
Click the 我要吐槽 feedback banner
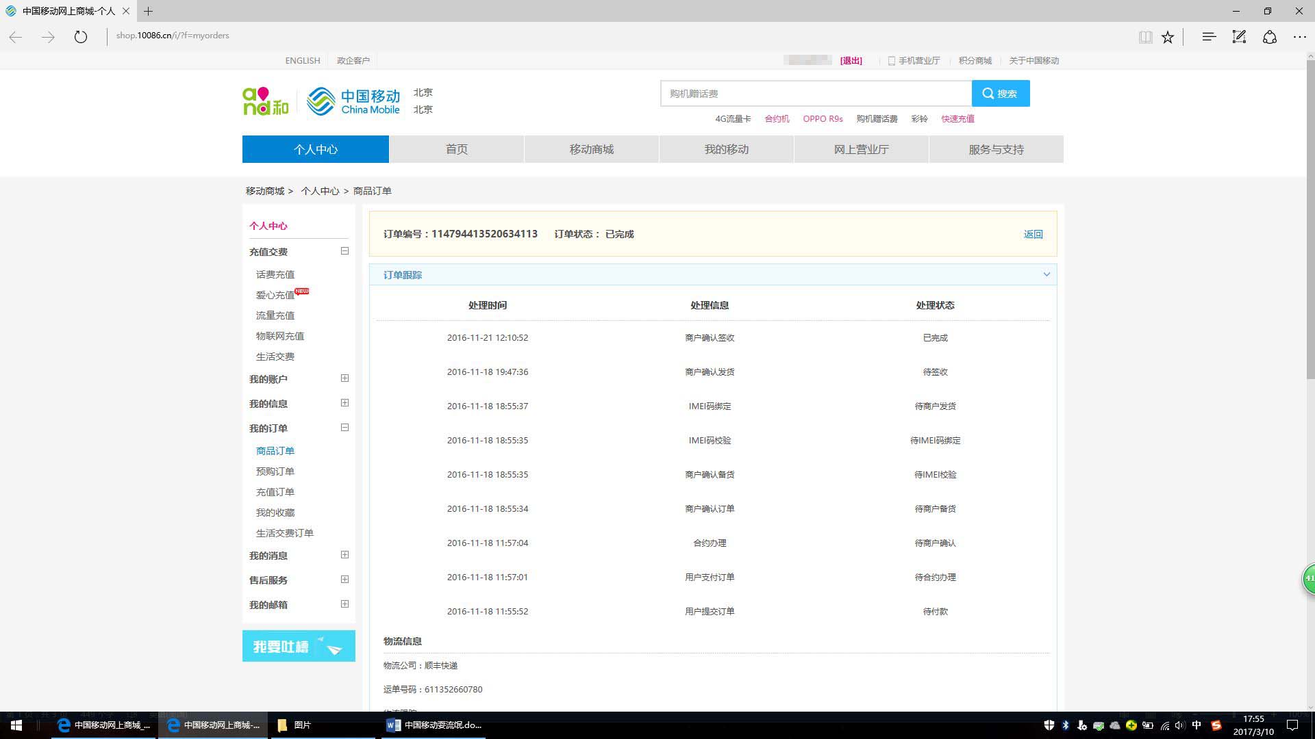(x=299, y=646)
